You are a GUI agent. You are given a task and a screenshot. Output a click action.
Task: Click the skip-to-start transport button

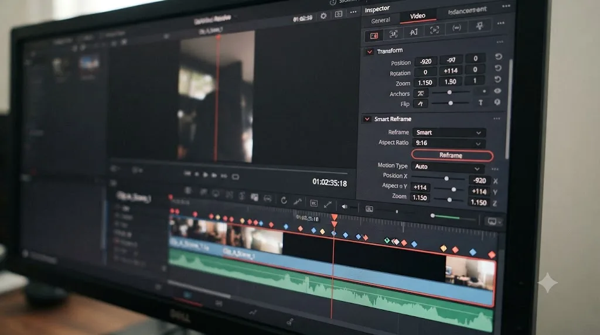tap(187, 173)
